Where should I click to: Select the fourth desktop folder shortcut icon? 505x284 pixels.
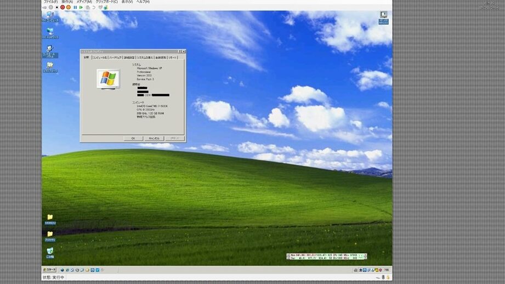click(x=50, y=67)
